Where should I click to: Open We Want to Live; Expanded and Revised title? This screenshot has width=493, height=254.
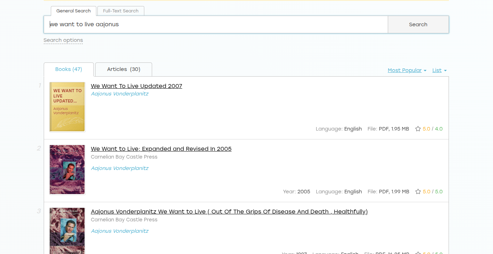click(161, 149)
